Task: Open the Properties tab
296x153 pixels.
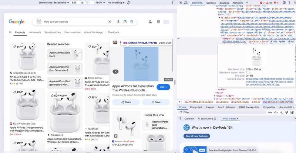Action: 269,107
